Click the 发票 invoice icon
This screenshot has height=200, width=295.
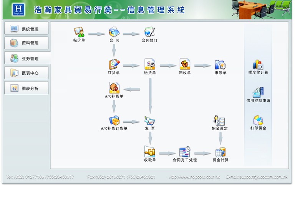[x=150, y=121]
